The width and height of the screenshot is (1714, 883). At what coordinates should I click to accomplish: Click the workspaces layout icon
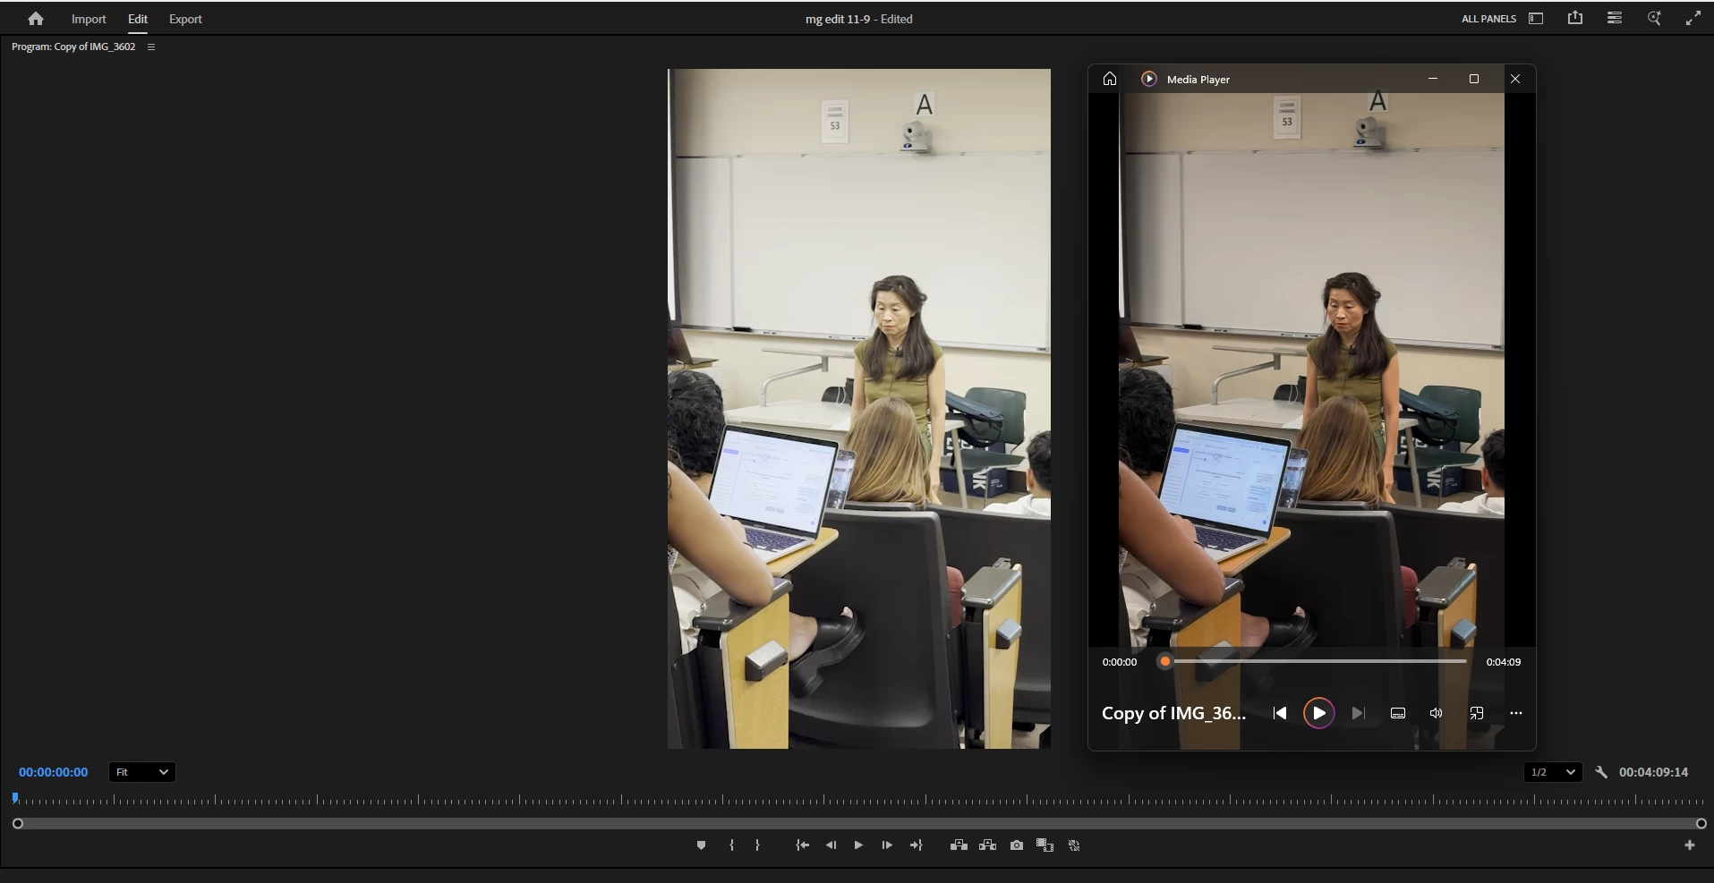tap(1536, 19)
